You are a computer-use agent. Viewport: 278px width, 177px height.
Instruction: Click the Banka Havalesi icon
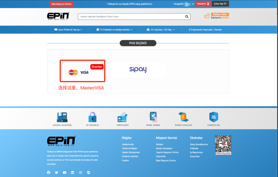(x=184, y=117)
